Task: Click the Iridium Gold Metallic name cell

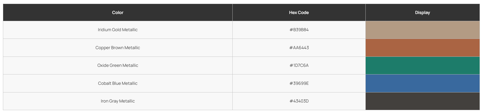Action: click(x=118, y=30)
